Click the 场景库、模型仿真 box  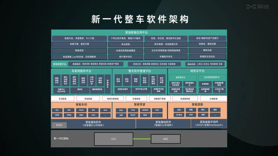(207, 44)
